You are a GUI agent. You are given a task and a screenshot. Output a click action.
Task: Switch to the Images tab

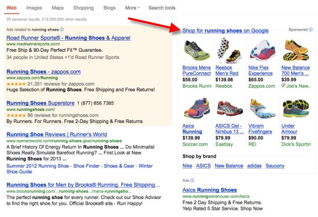click(34, 8)
